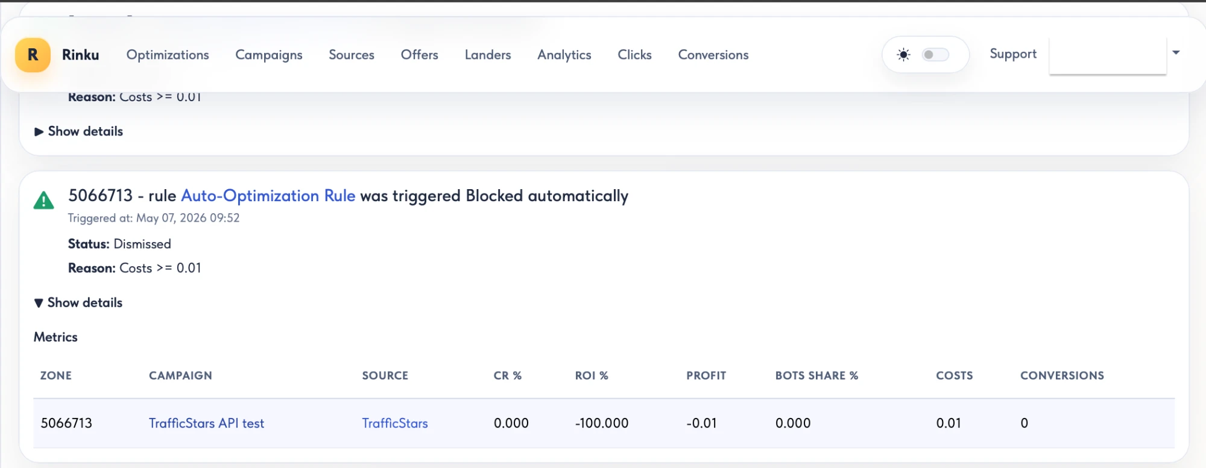Click the Metrics heading
This screenshot has height=468, width=1206.
(55, 337)
